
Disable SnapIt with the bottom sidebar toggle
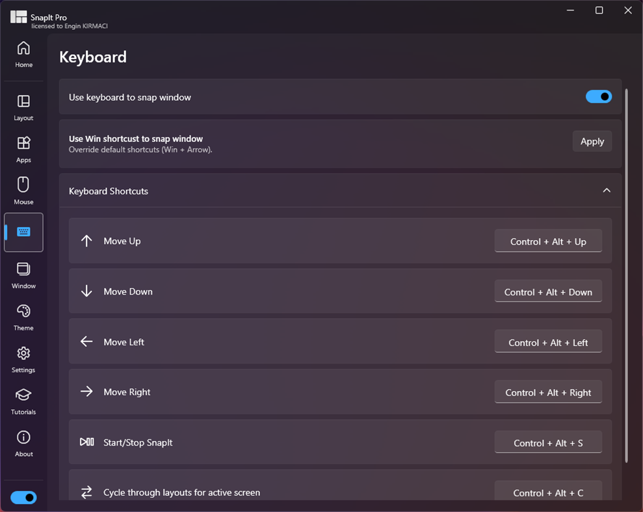pyautogui.click(x=23, y=497)
